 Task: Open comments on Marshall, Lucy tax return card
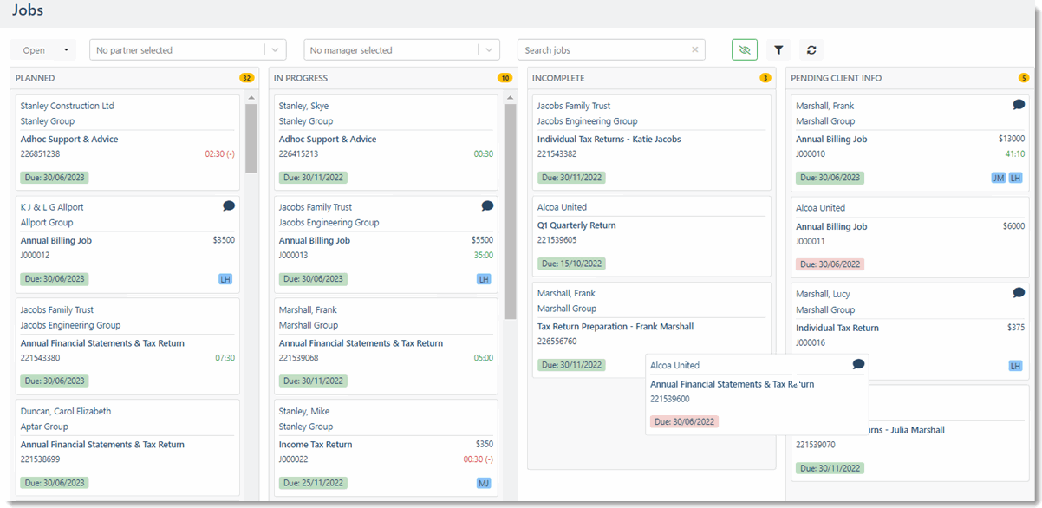1019,293
